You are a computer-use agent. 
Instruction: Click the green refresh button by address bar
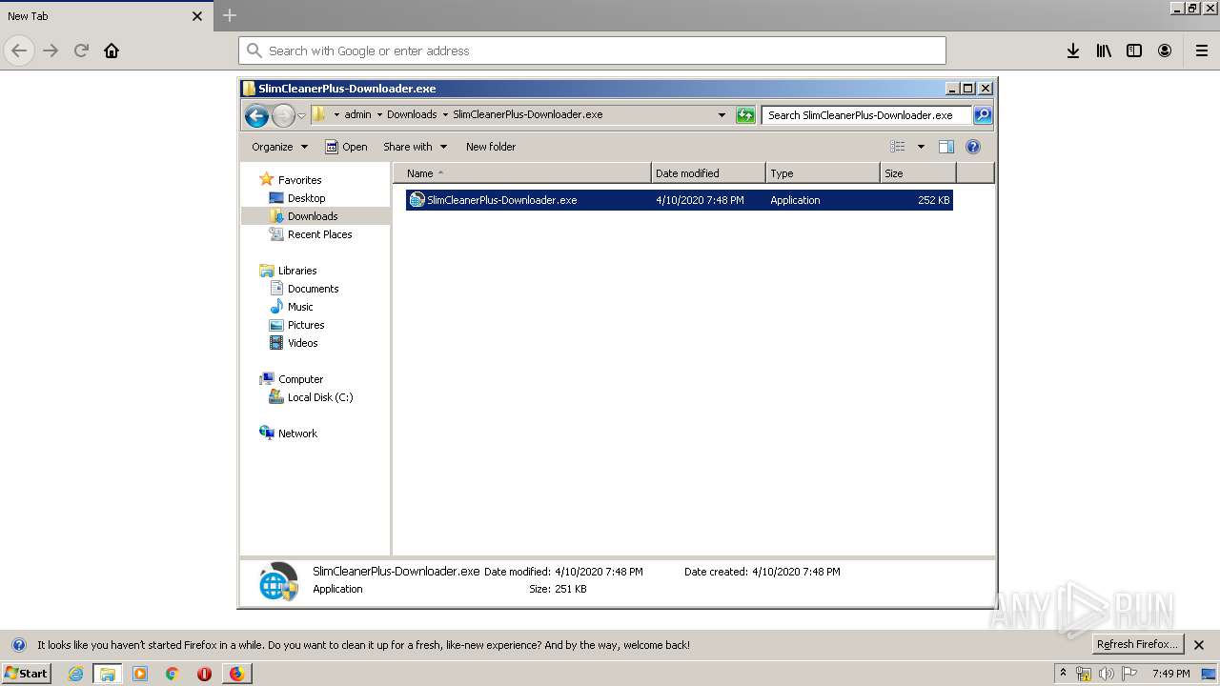[745, 115]
